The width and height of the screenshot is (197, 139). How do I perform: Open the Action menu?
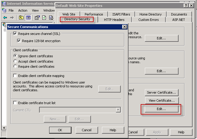[23, 10]
